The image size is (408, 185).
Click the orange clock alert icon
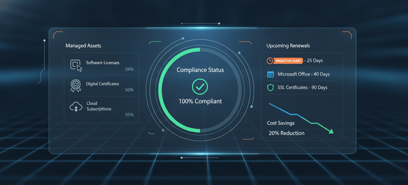pyautogui.click(x=270, y=61)
